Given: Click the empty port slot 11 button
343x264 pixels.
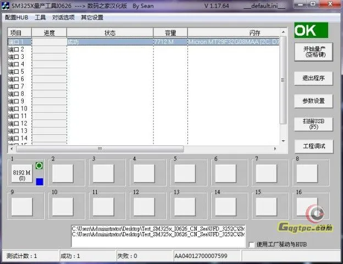Looking at the screenshot, I should (103, 207).
